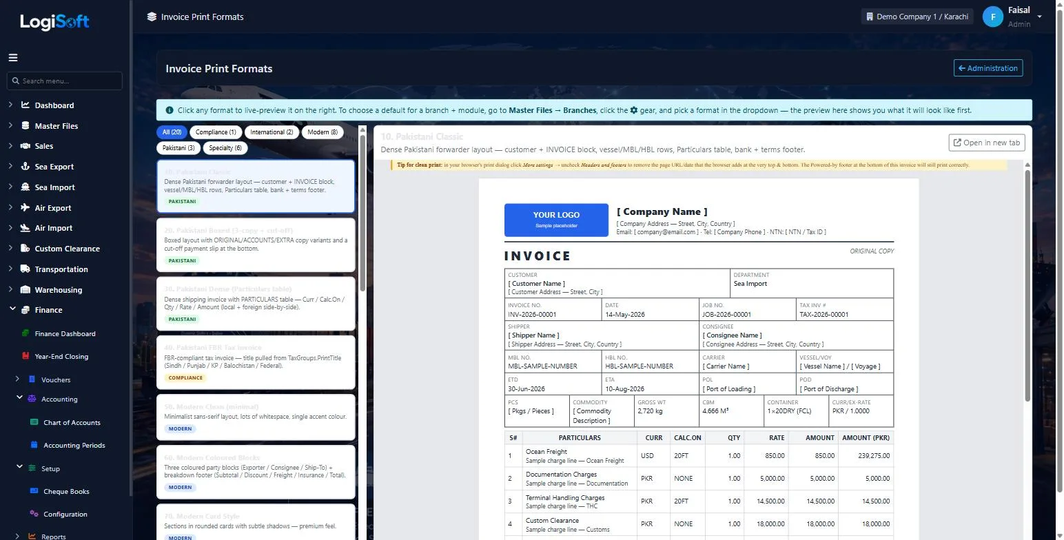This screenshot has width=1064, height=540.
Task: Click the Finance Dashboard icon
Action: [25, 333]
